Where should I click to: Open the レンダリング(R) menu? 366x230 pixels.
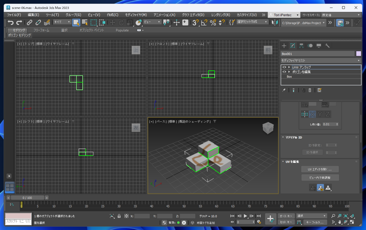click(x=221, y=15)
